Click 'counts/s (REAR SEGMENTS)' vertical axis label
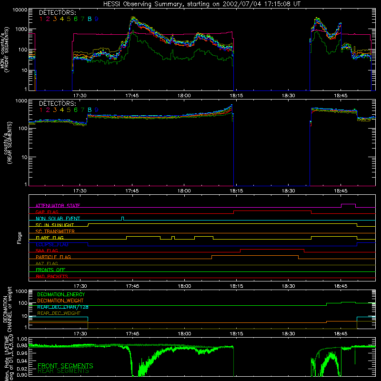 pos(8,143)
